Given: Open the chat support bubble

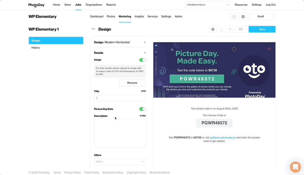Looking at the screenshot, I should [295, 167].
